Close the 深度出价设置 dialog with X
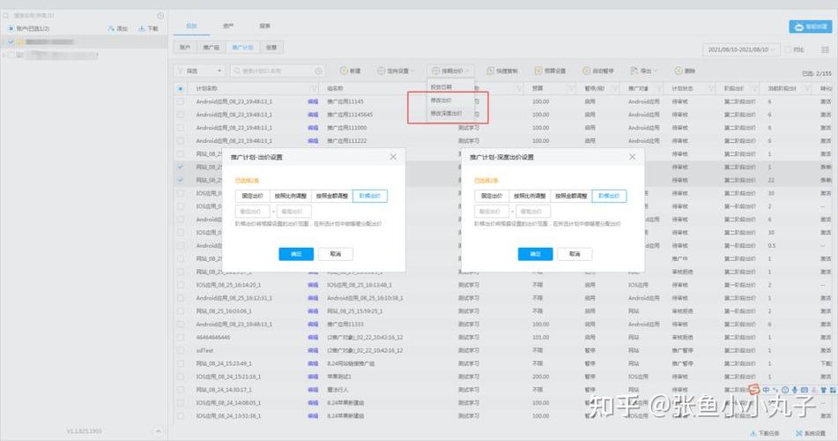The height and width of the screenshot is (441, 838). pos(632,157)
